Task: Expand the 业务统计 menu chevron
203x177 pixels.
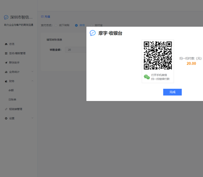Action: point(33,72)
